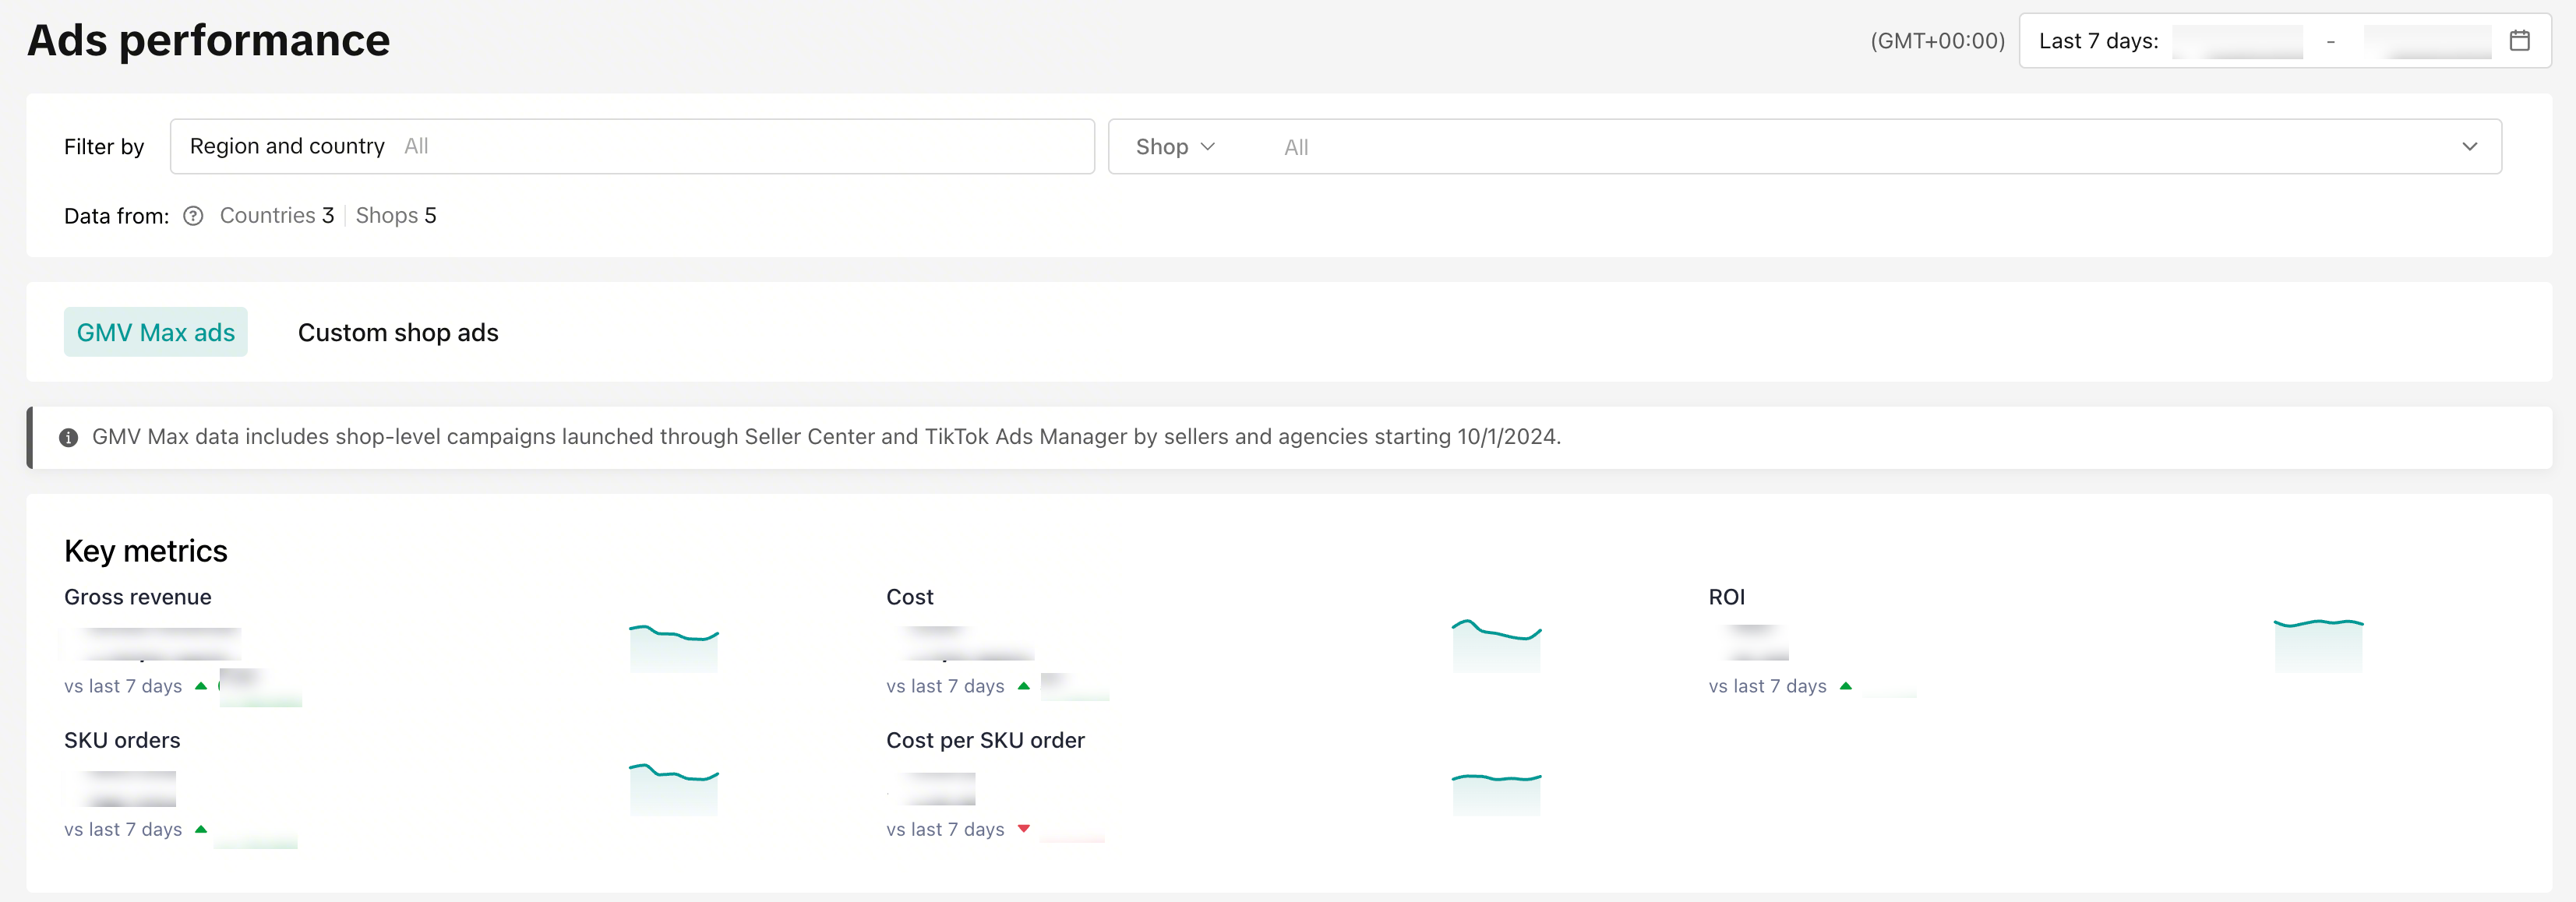Click the Gross revenue green up arrow
Screen dimensions: 2576x902
201,686
